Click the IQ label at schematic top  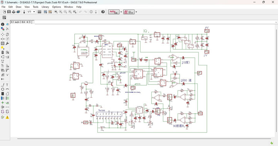coord(146,31)
